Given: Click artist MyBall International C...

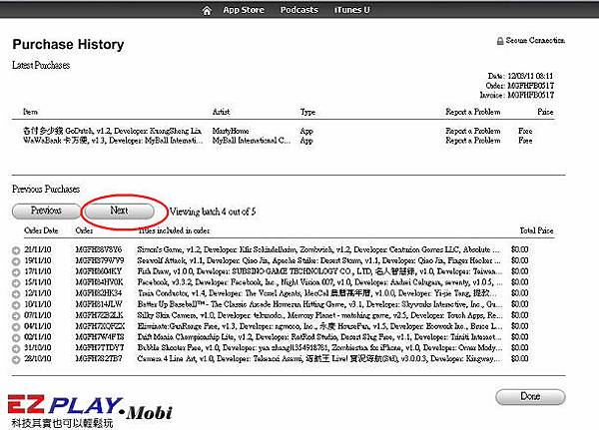Looking at the screenshot, I should [252, 141].
